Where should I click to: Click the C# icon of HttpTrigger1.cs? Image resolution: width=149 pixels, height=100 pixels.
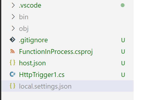[12, 74]
